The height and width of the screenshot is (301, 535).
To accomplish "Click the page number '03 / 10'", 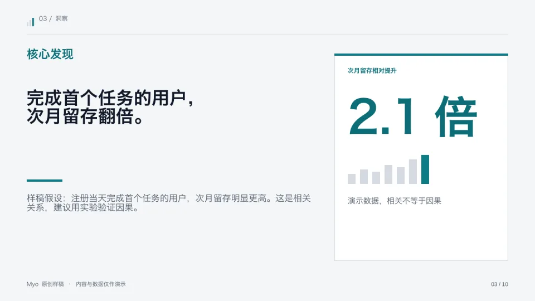I will [x=499, y=284].
